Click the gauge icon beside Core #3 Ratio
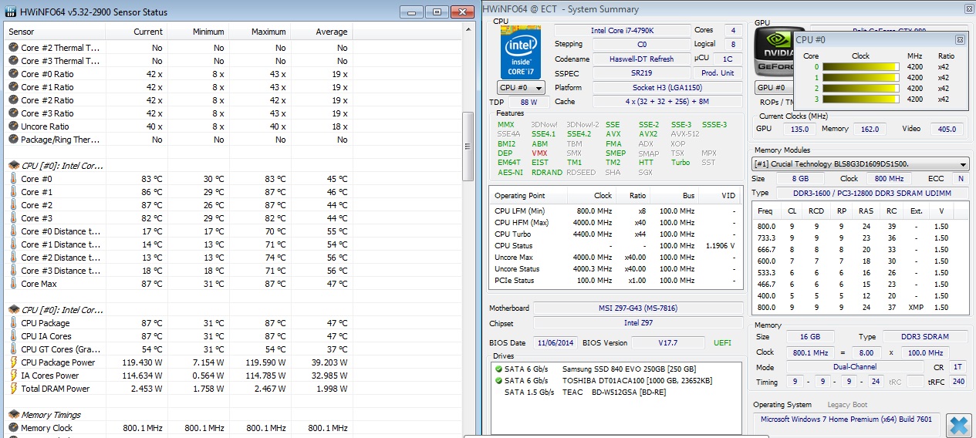Screen dimensions: 976x438 click(13, 113)
